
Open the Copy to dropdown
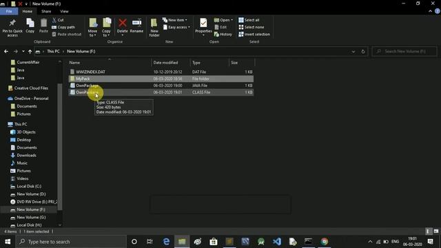[x=106, y=28]
